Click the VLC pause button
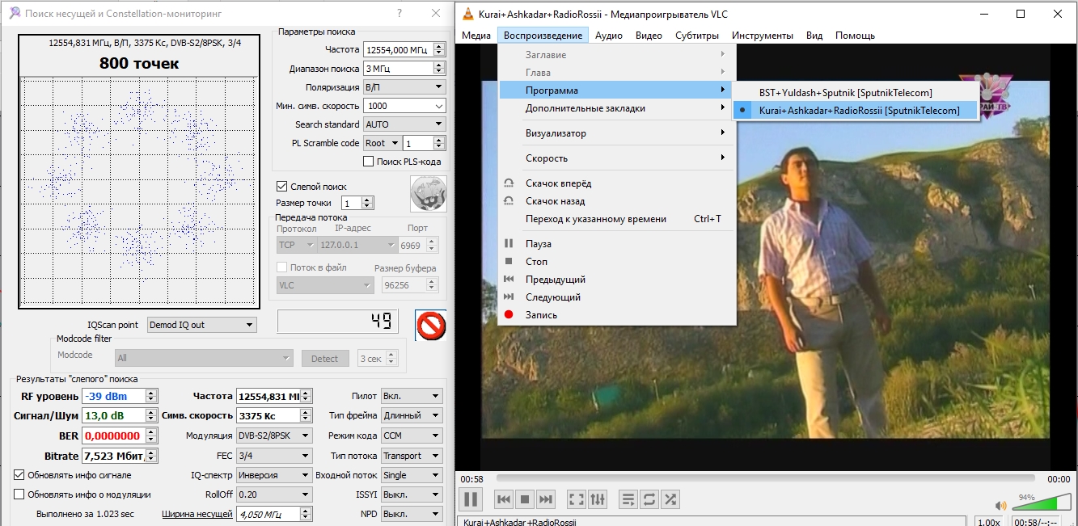1078x526 pixels. [471, 499]
